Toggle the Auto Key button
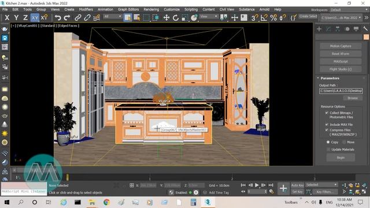The image size is (370, 208). click(297, 185)
